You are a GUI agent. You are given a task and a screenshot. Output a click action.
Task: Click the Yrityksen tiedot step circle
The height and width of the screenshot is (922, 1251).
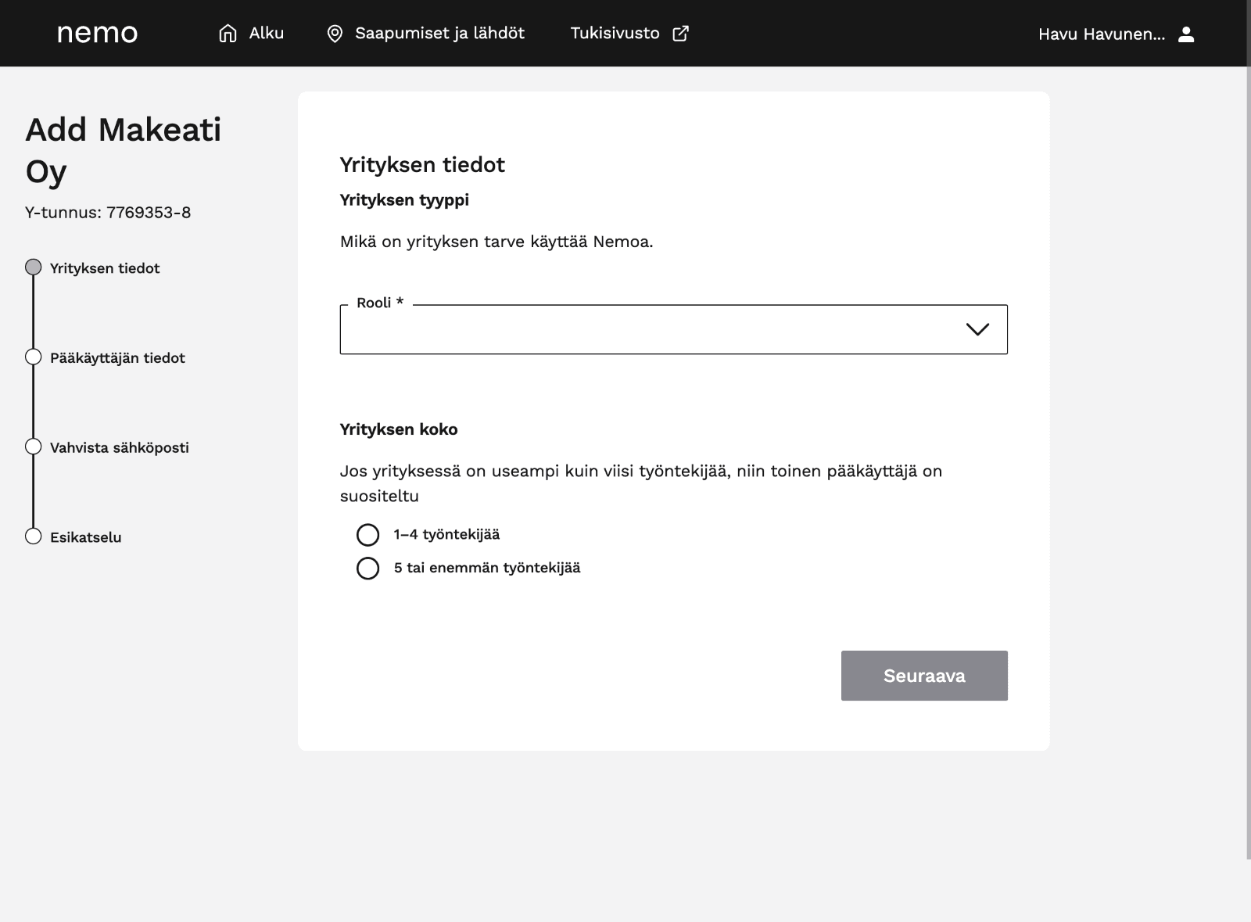point(33,267)
